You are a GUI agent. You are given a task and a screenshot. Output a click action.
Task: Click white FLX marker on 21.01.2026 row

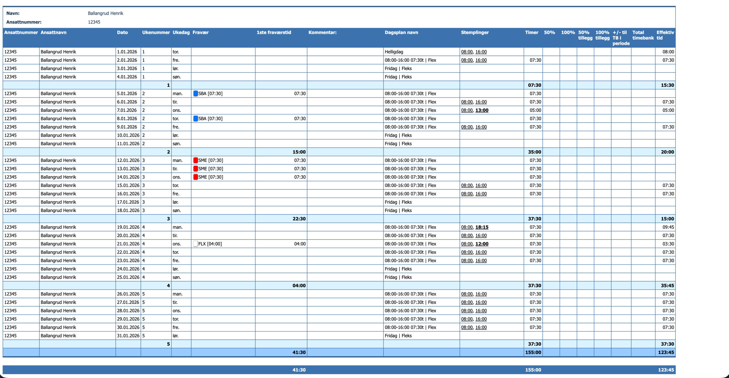(x=195, y=244)
